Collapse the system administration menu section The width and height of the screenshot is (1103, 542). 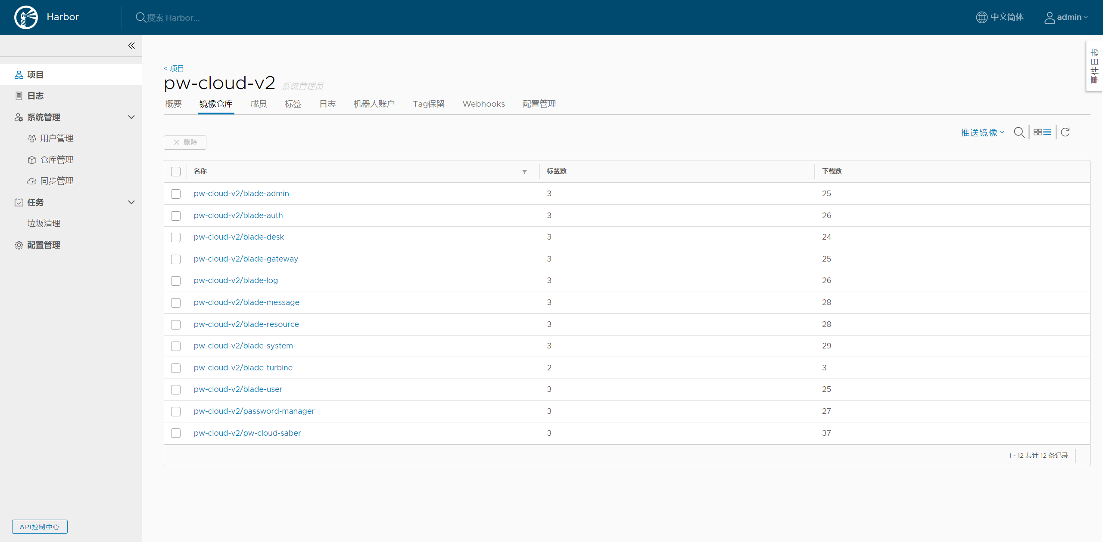[131, 117]
